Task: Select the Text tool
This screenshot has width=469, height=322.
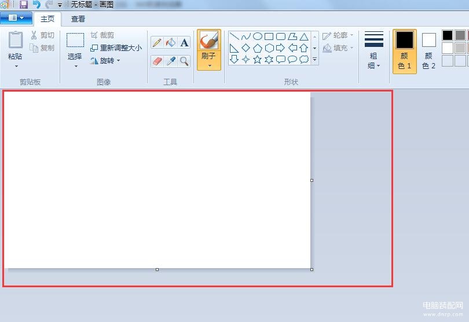Action: [x=184, y=43]
